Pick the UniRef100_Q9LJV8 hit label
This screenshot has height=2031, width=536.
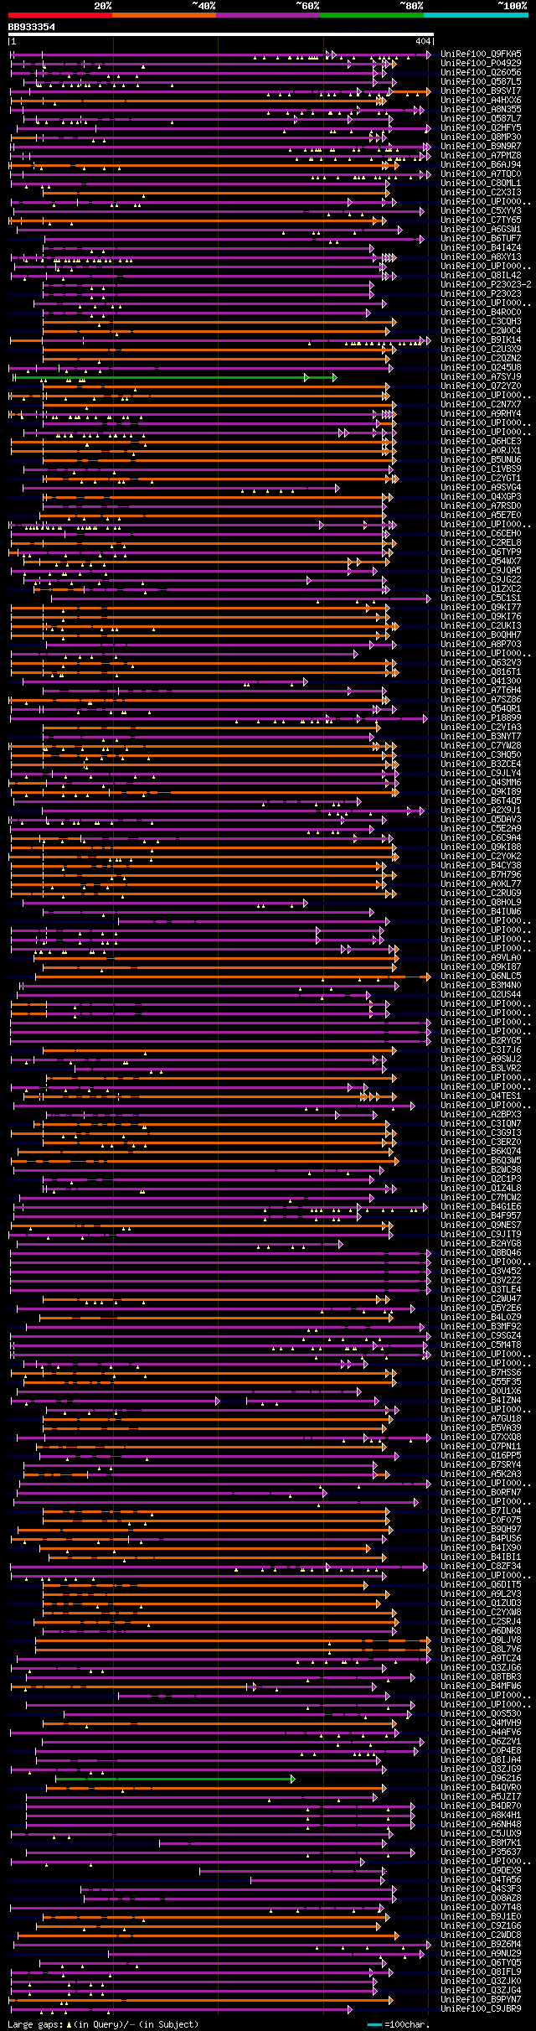[481, 1640]
